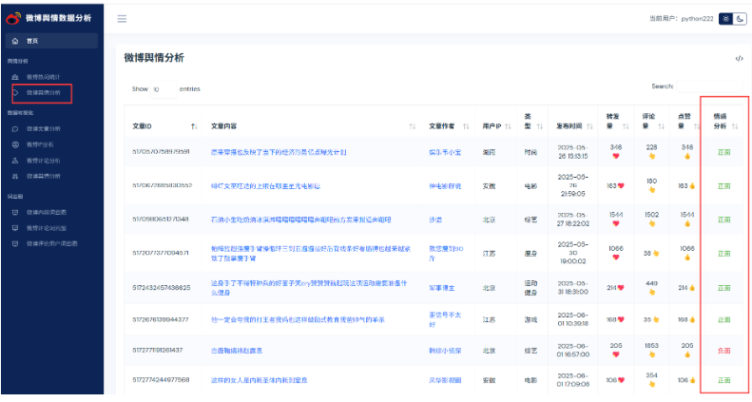Open author link ending 90斤
This screenshot has height=402, width=752.
[x=446, y=254]
